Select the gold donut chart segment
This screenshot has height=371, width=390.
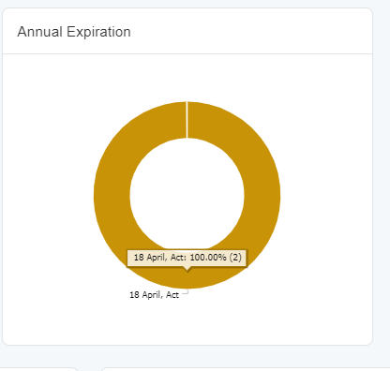click(262, 195)
